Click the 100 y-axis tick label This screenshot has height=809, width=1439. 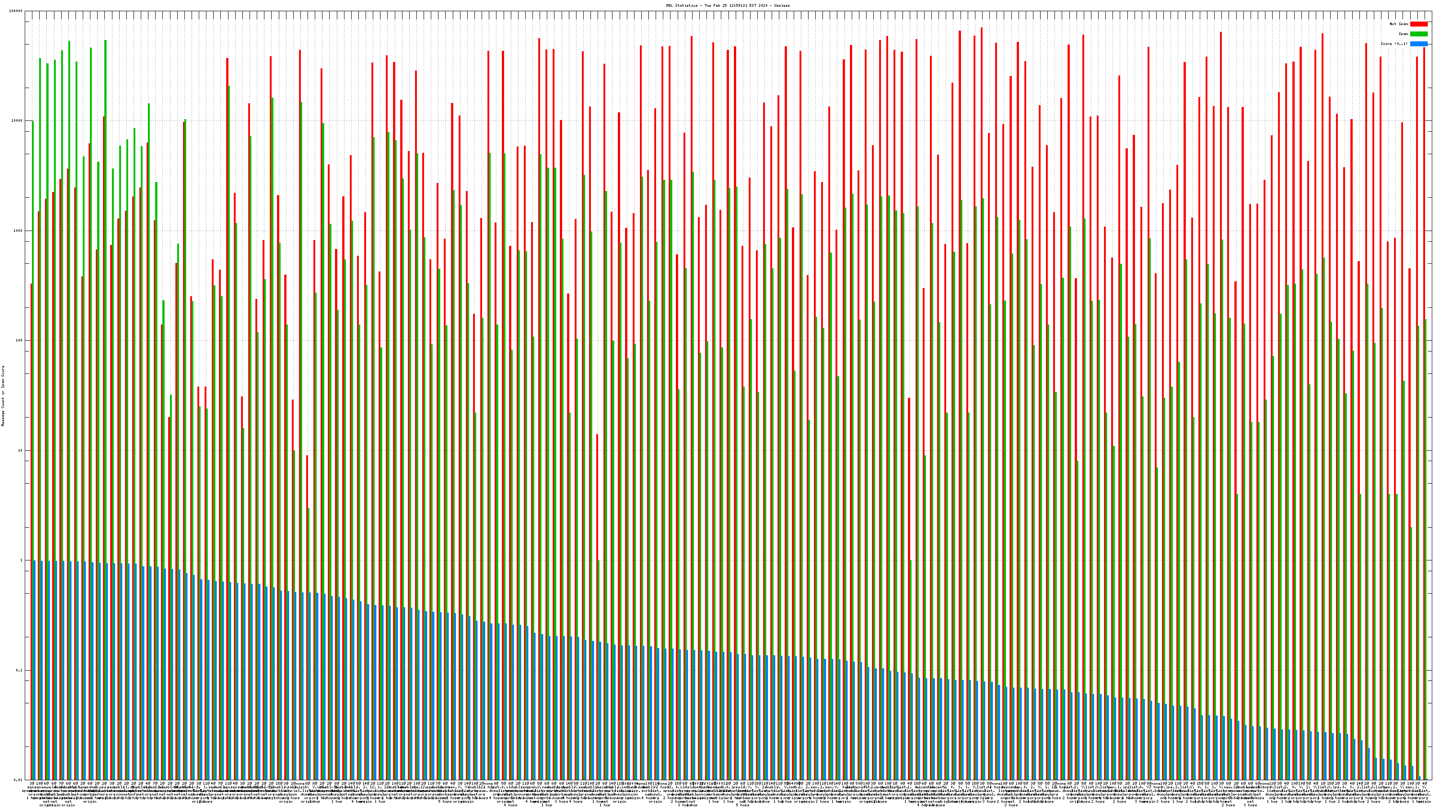click(x=19, y=341)
